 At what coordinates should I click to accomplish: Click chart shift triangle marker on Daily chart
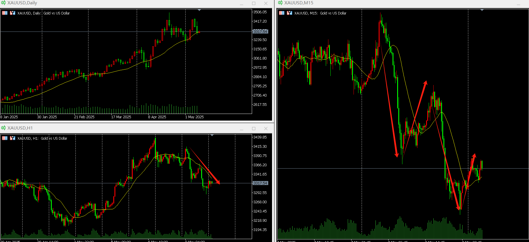199,10
